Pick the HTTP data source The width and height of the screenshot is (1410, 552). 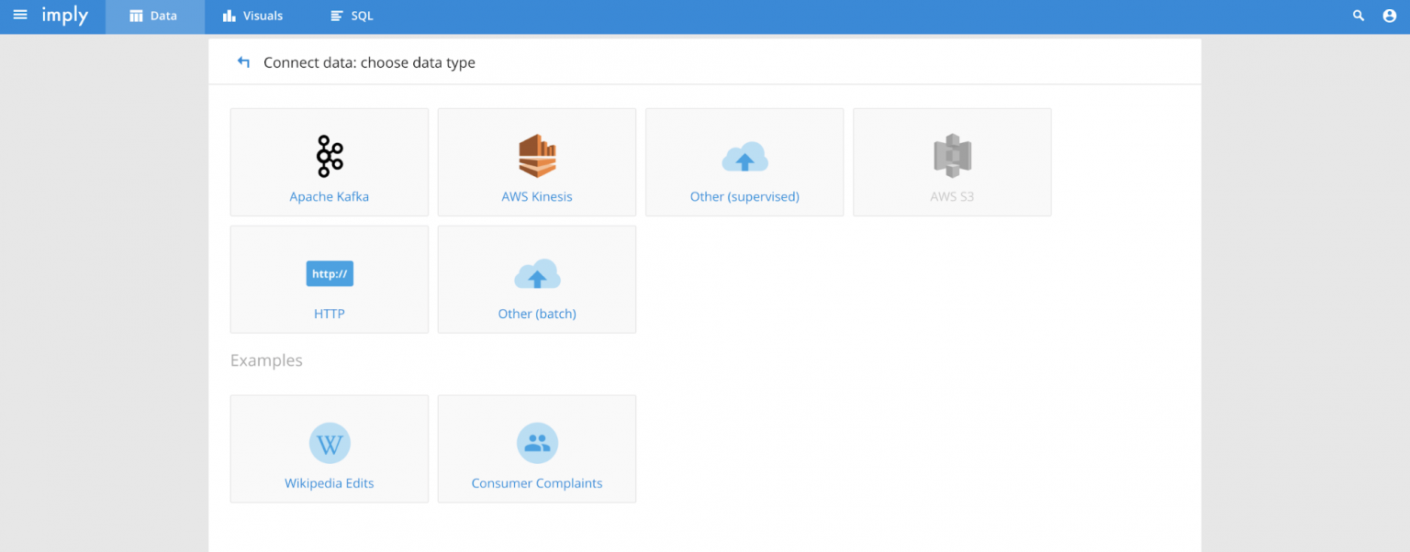click(329, 279)
